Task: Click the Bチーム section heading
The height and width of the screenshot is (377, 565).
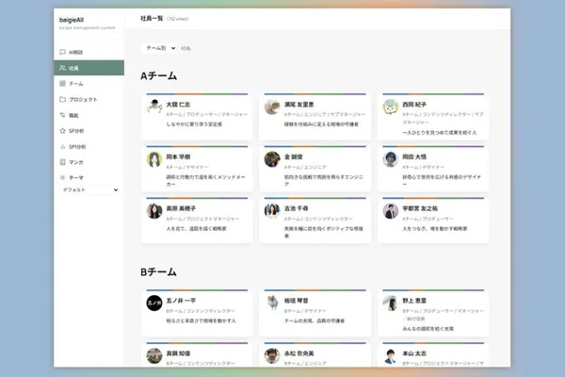Action: [x=158, y=272]
